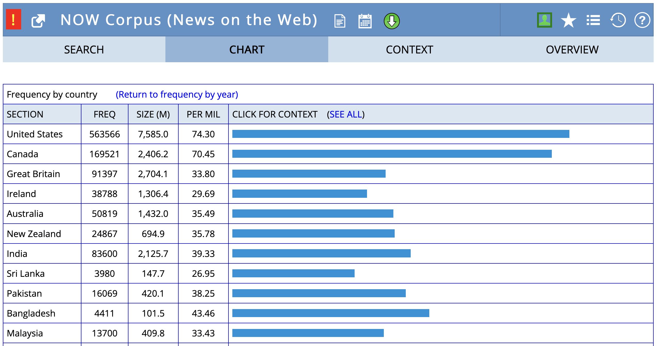657x346 pixels.
Task: Click the Sri Lanka frequency bar
Action: point(293,273)
